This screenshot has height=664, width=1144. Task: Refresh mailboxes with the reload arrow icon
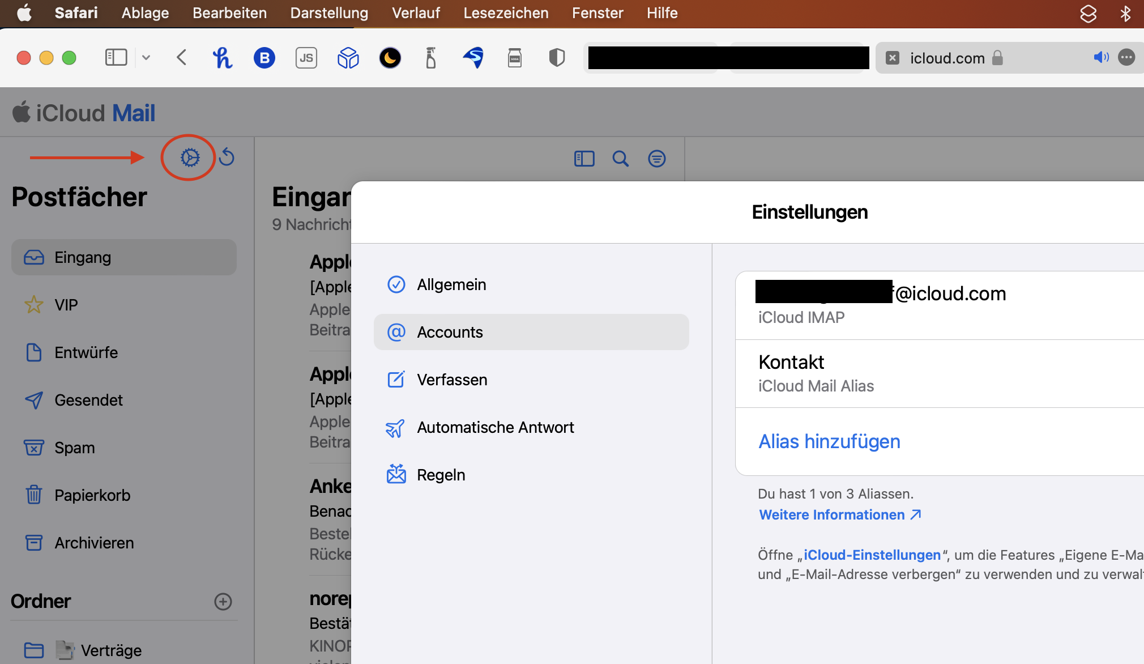click(x=227, y=157)
